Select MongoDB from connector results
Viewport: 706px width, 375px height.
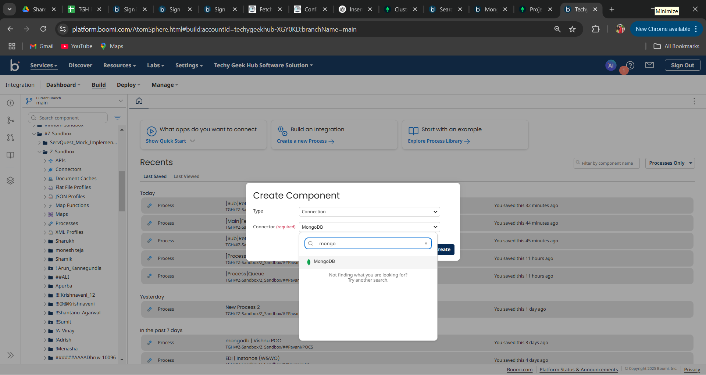324,262
